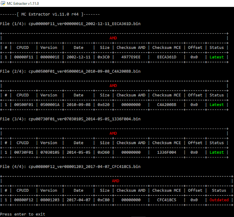Select File (3/4) cpu00730F01 filename line

click(70, 119)
